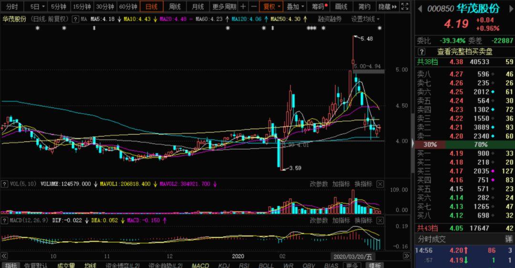Select KDJ indicator
The image size is (515, 268).
224,265
